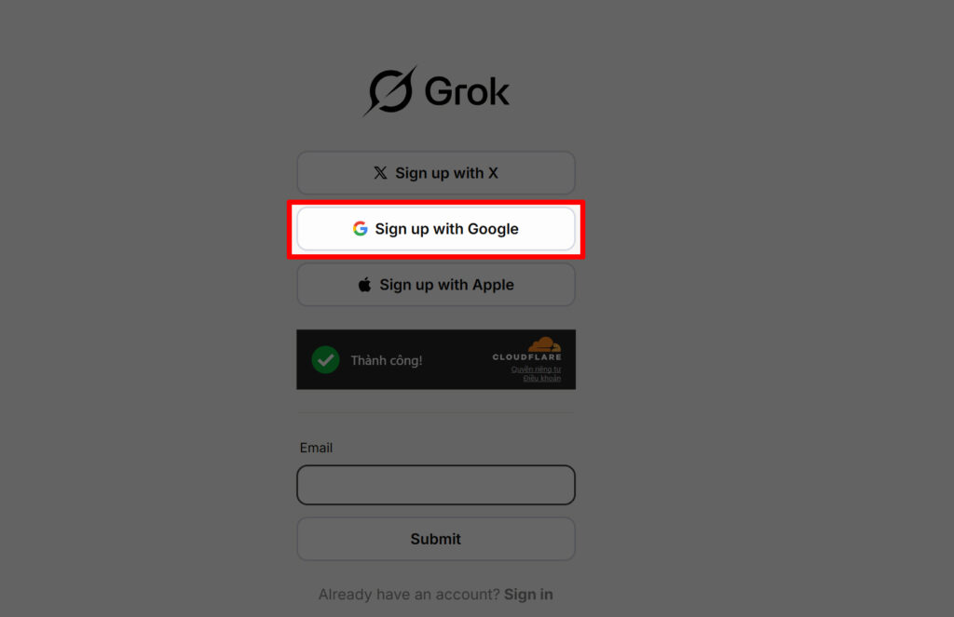Focus the Email input field
Screen dimensions: 954x617
coord(436,485)
